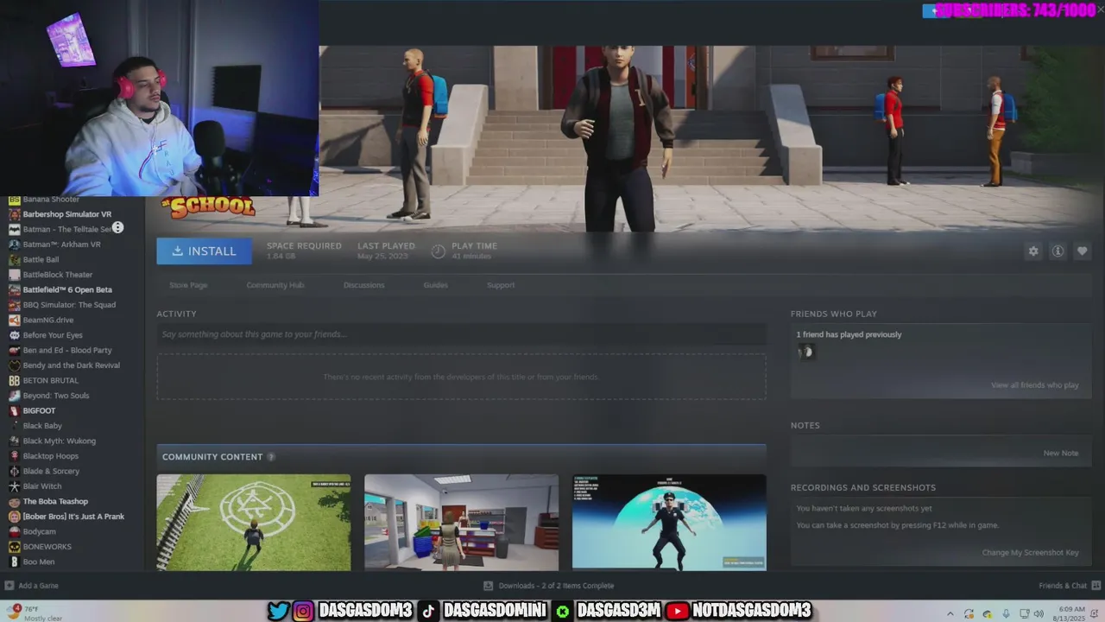Open the Store Page tab

point(188,285)
